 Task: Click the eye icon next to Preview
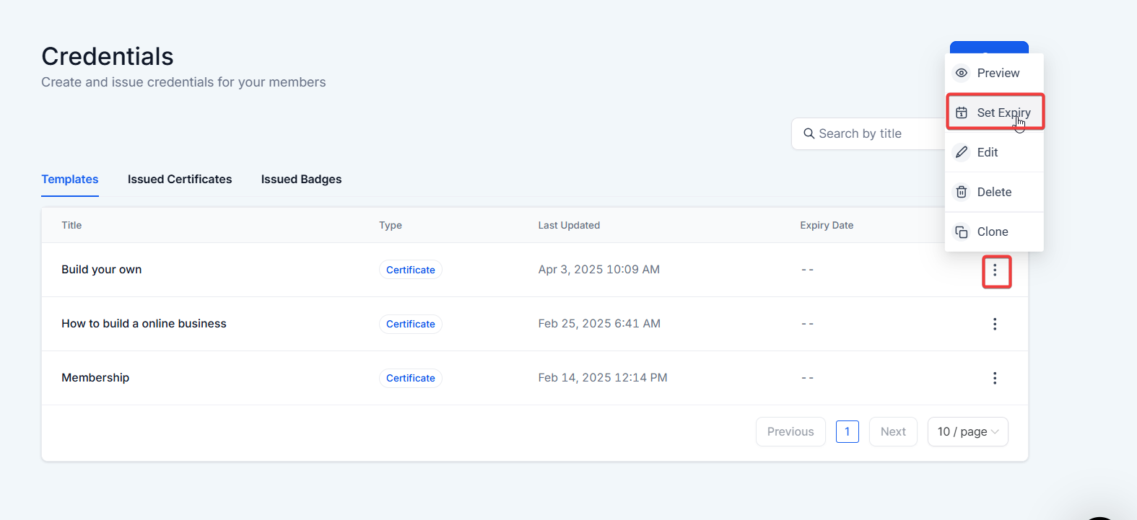[962, 73]
